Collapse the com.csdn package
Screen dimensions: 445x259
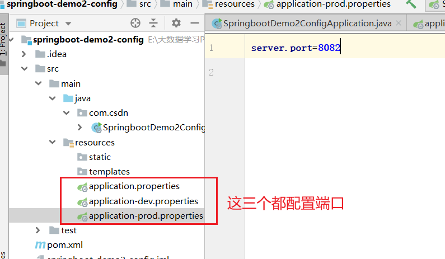pyautogui.click(x=67, y=113)
